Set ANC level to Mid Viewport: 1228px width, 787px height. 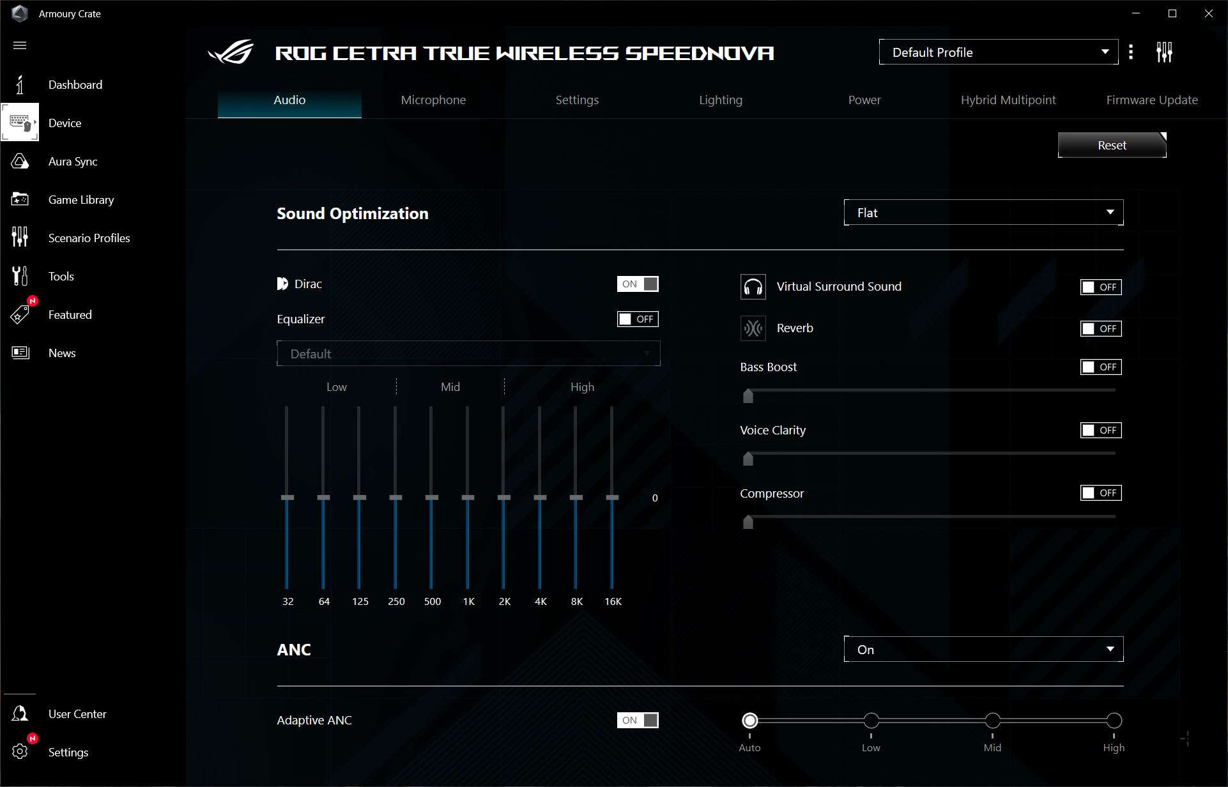coord(992,721)
